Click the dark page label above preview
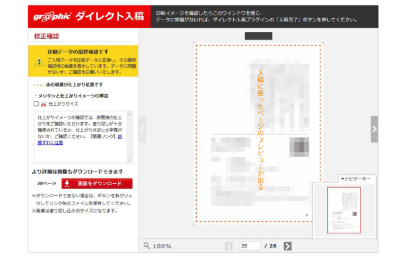Viewport: 403px width, 269px height. coord(259,36)
